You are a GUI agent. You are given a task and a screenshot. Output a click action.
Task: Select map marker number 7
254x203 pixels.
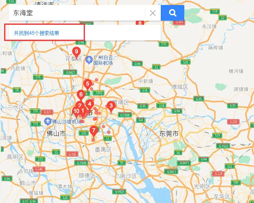click(x=94, y=131)
